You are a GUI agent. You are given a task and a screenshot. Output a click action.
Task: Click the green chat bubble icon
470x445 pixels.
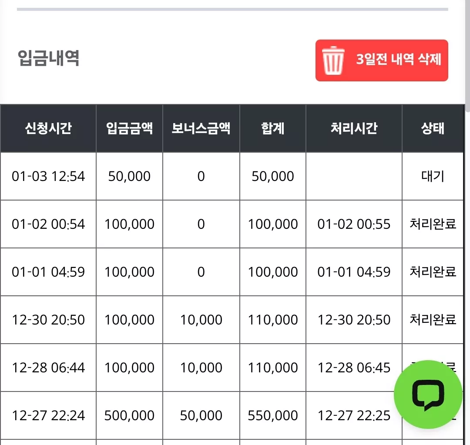pos(428,395)
